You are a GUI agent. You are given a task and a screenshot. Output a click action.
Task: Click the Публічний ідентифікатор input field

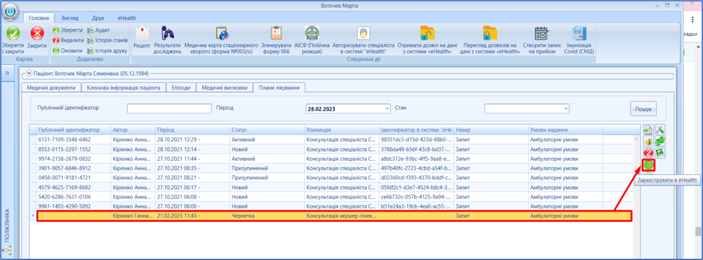pyautogui.click(x=169, y=109)
